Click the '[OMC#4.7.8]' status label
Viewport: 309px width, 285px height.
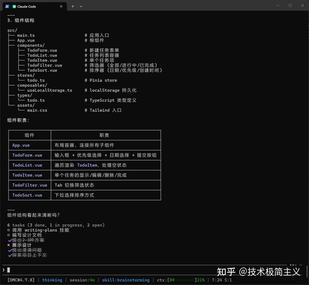(x=21, y=280)
